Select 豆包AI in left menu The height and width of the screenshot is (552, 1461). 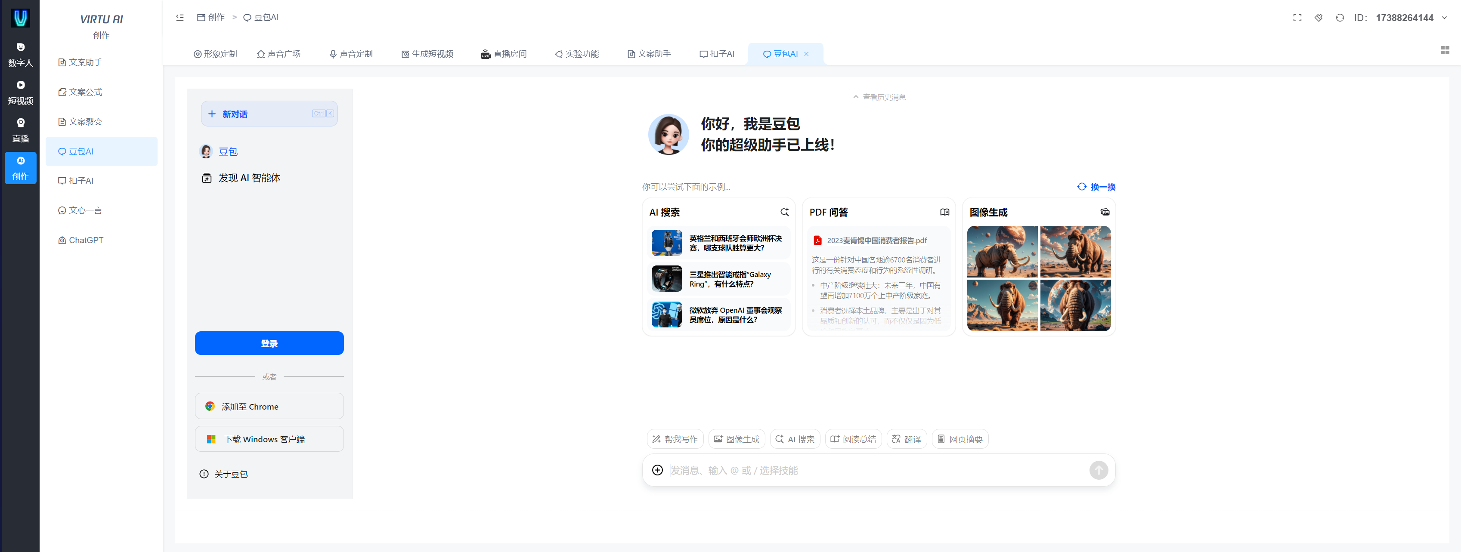point(102,151)
